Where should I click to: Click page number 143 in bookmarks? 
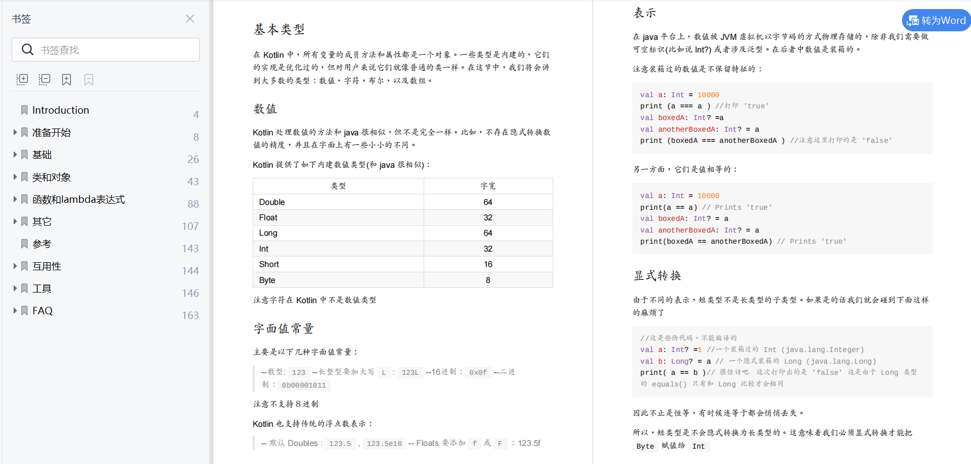click(191, 248)
